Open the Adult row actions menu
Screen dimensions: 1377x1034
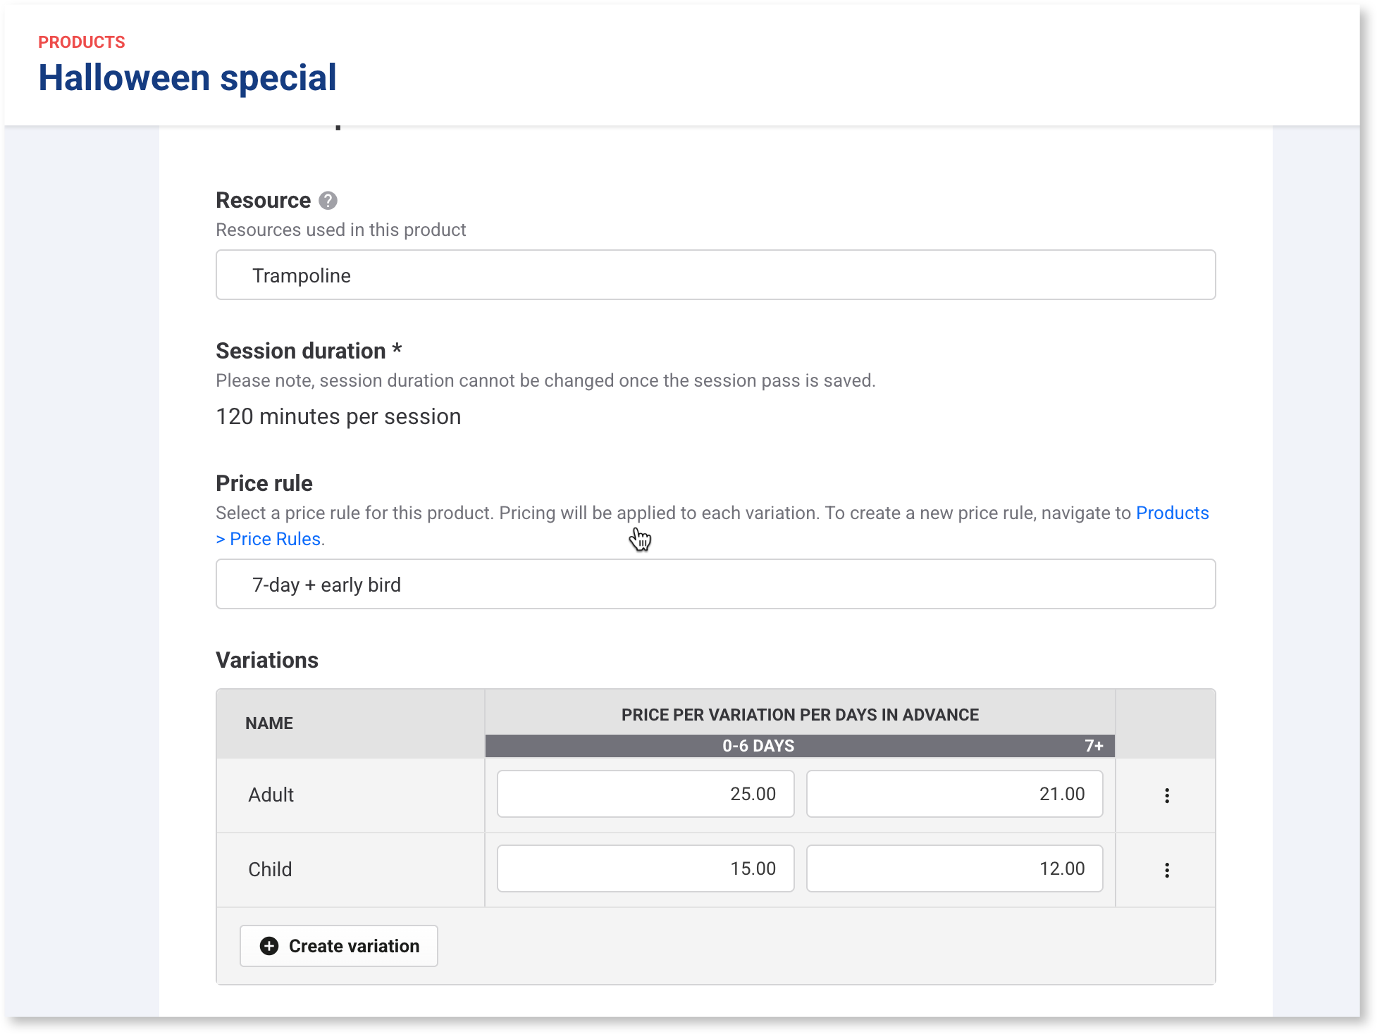click(x=1167, y=795)
